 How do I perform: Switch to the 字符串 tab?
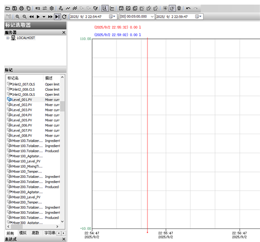50,233
